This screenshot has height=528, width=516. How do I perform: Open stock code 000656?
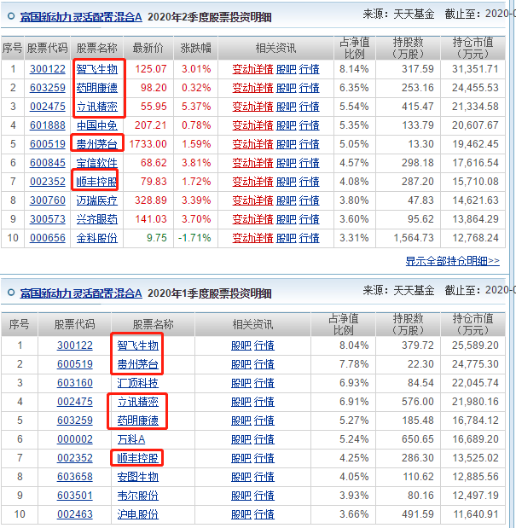coord(48,238)
